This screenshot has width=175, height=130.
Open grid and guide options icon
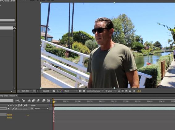34,91
